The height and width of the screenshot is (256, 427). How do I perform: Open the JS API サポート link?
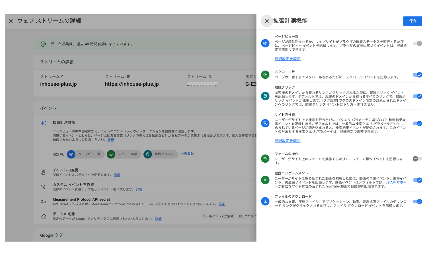(396, 183)
